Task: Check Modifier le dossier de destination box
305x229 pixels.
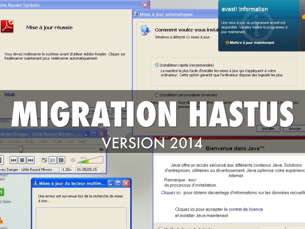Action: (x=161, y=228)
